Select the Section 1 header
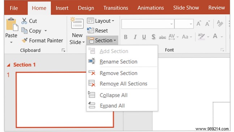This screenshot has width=234, height=132. pos(24,65)
